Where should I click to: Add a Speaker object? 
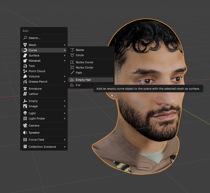click(x=44, y=133)
